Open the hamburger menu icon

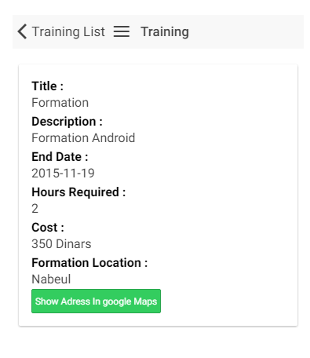click(122, 31)
